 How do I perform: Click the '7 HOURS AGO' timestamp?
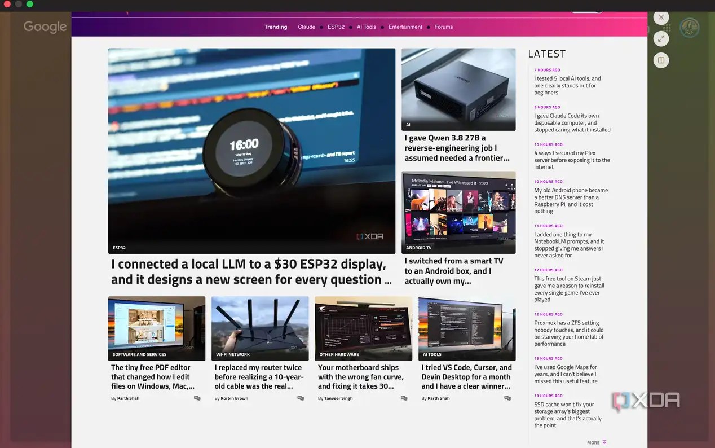(x=548, y=70)
